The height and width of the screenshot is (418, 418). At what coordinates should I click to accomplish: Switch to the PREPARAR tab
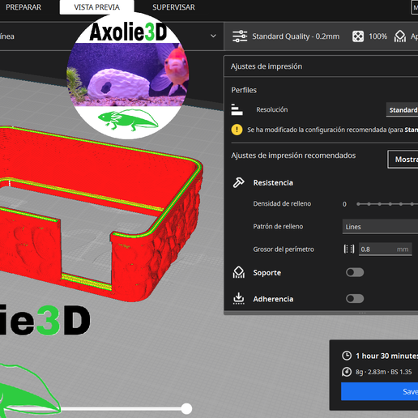[23, 7]
